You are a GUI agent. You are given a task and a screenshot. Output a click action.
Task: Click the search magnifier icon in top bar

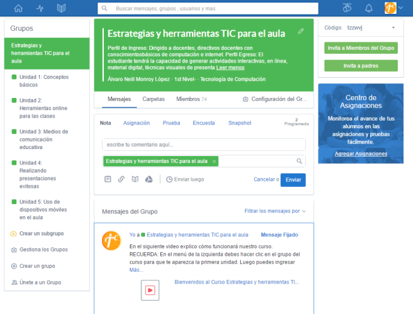(x=105, y=8)
